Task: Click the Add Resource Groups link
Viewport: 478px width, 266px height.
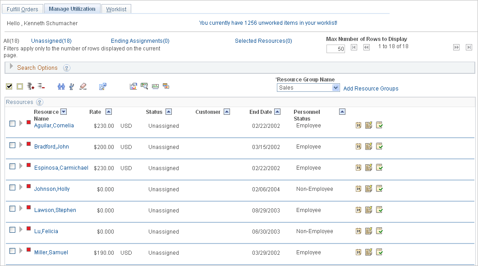Action: [x=371, y=88]
